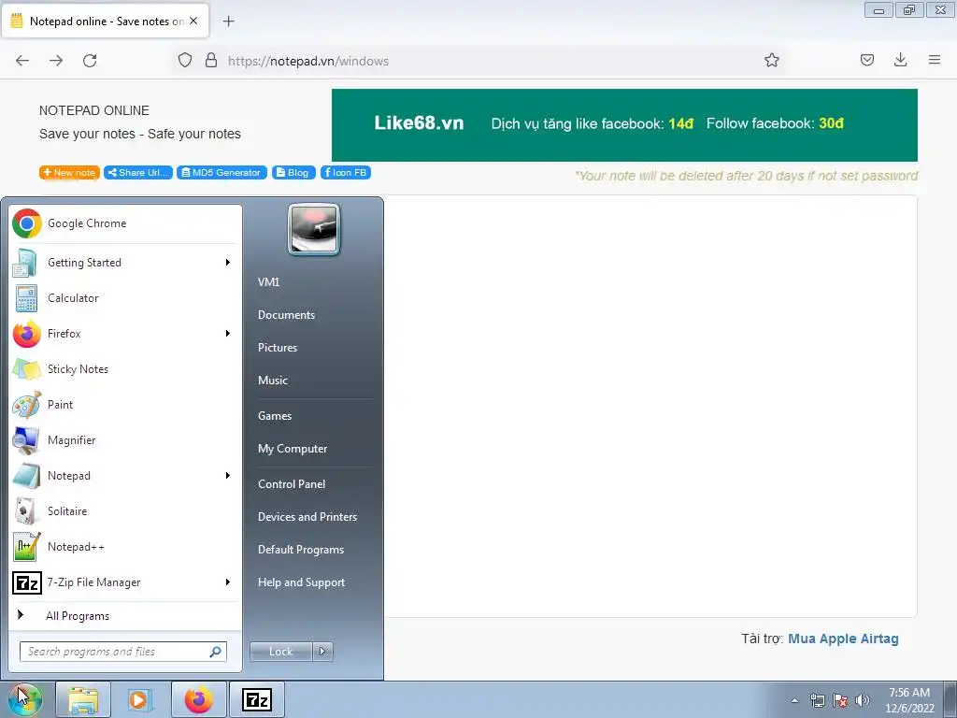Click the Share Url button

(138, 173)
